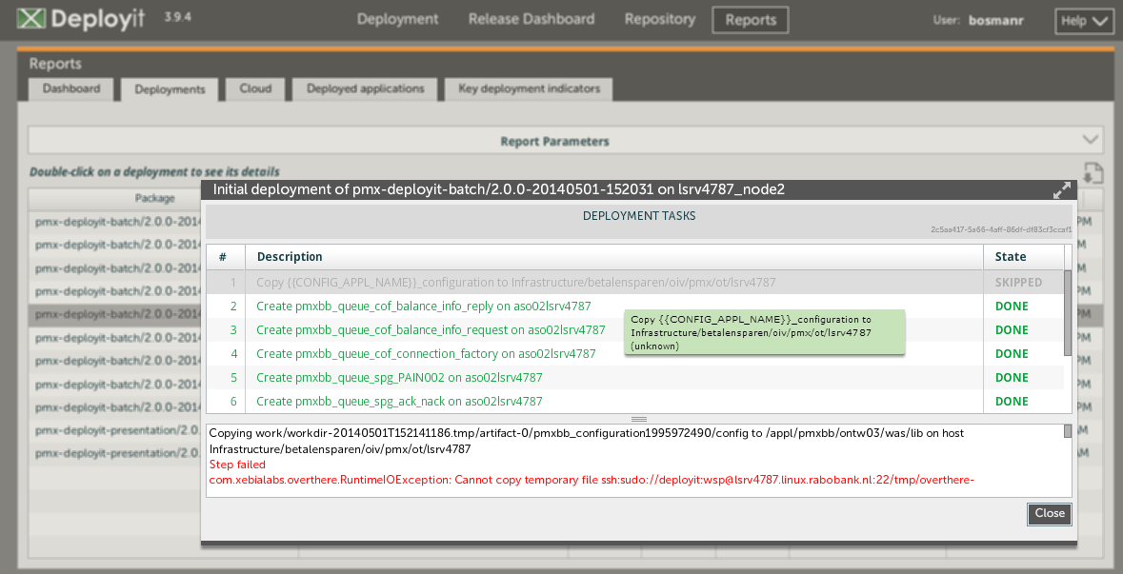Expand the deployment dialog to fullscreen

tap(1061, 189)
